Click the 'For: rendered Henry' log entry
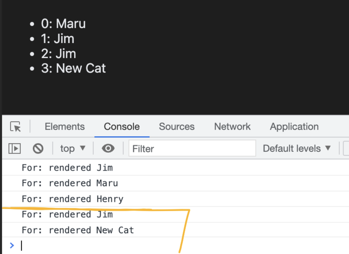349x254 pixels. [72, 199]
